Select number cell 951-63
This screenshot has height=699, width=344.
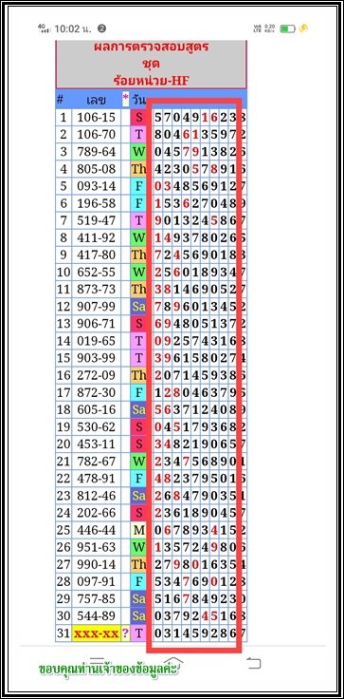(96, 547)
